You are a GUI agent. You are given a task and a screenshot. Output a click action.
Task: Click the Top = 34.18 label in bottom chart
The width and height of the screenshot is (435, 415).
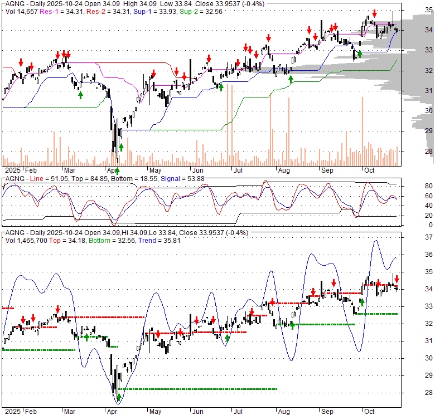point(67,241)
